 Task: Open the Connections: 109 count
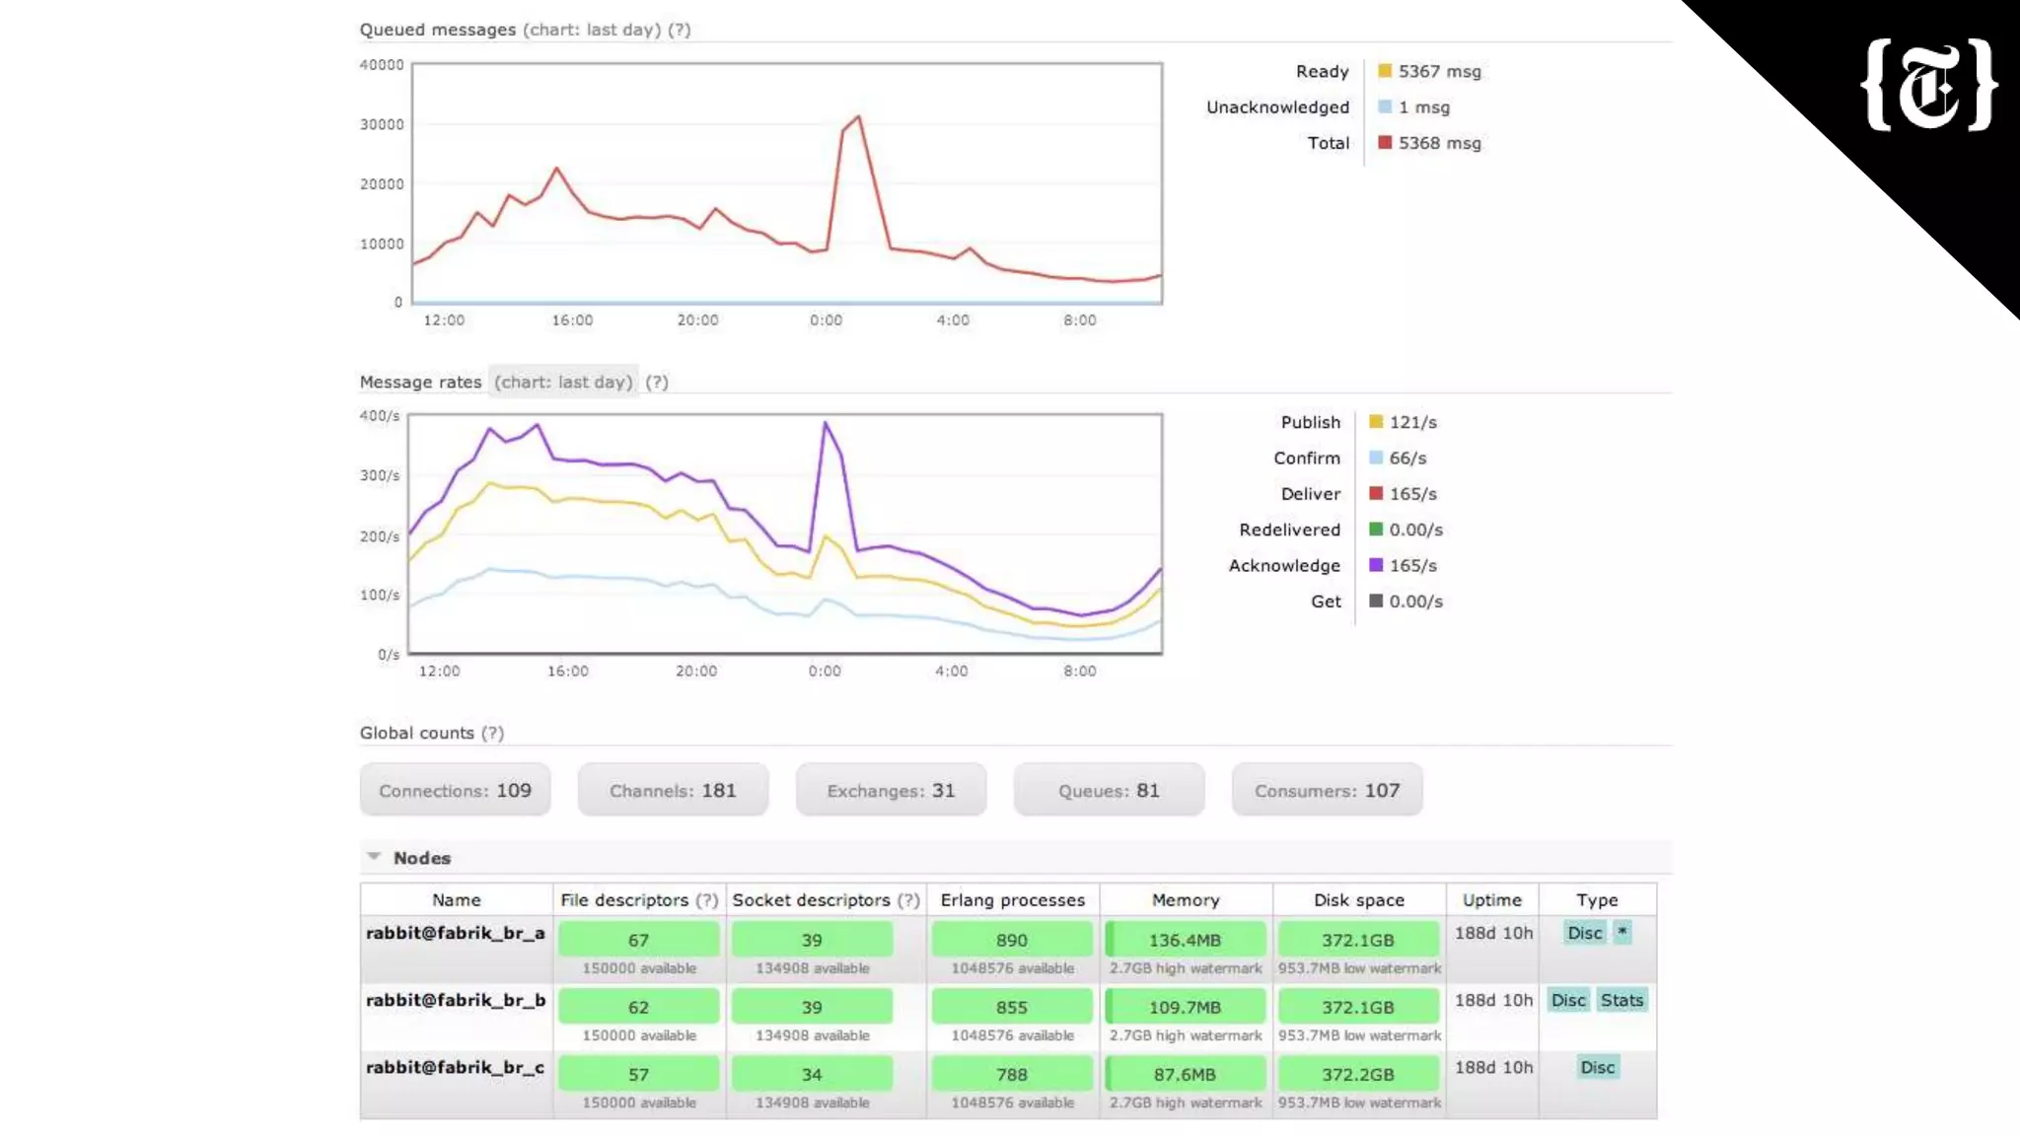tap(455, 790)
